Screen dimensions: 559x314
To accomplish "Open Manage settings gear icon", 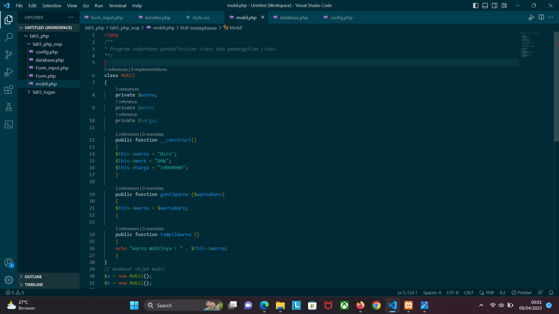I will [x=9, y=280].
